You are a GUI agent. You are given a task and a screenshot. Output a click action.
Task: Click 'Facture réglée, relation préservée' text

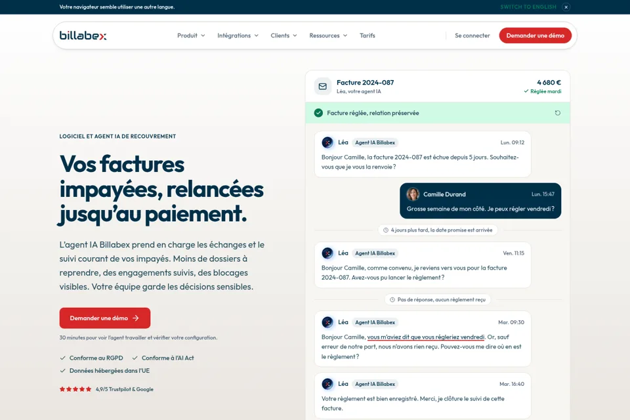pos(373,113)
